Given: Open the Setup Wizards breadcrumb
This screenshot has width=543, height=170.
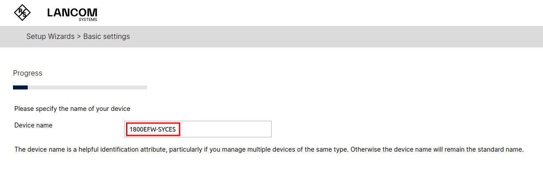Looking at the screenshot, I should coord(51,37).
